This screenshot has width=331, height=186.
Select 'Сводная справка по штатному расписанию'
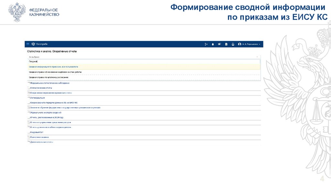[144, 77]
